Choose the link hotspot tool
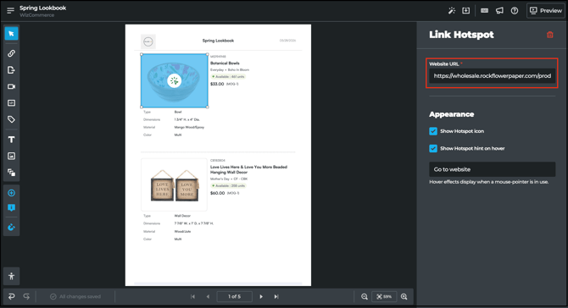Viewport: 568px width, 308px height. (x=11, y=53)
